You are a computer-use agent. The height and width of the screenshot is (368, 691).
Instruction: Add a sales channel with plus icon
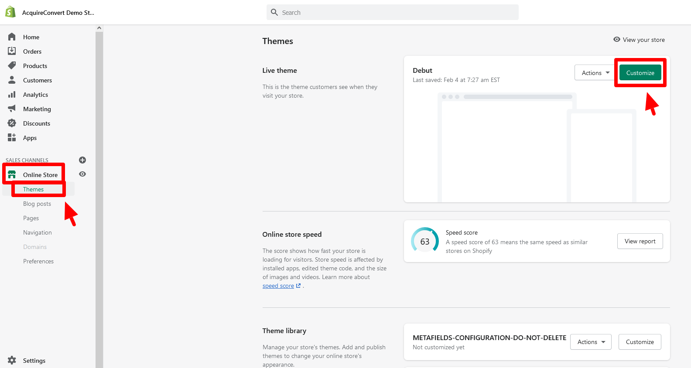tap(82, 160)
